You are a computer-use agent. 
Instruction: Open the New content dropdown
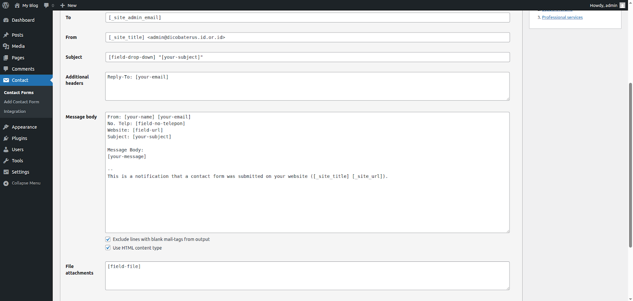68,6
